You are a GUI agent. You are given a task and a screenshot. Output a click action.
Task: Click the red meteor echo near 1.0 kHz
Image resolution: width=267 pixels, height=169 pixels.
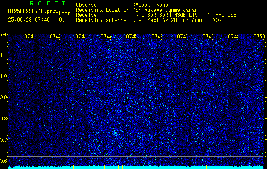[x=67, y=78]
